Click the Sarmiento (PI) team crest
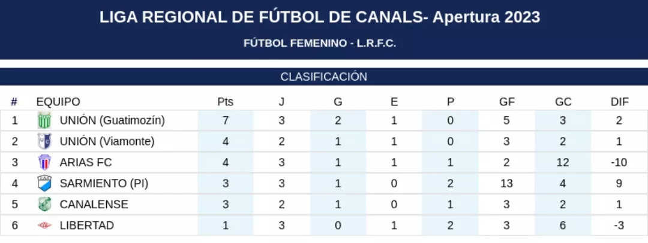Viewport: 648px width, 243px height. pyautogui.click(x=44, y=183)
